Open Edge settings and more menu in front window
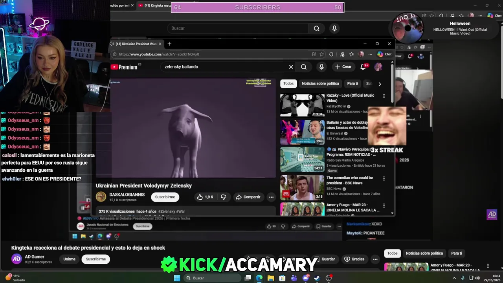 [x=370, y=54]
